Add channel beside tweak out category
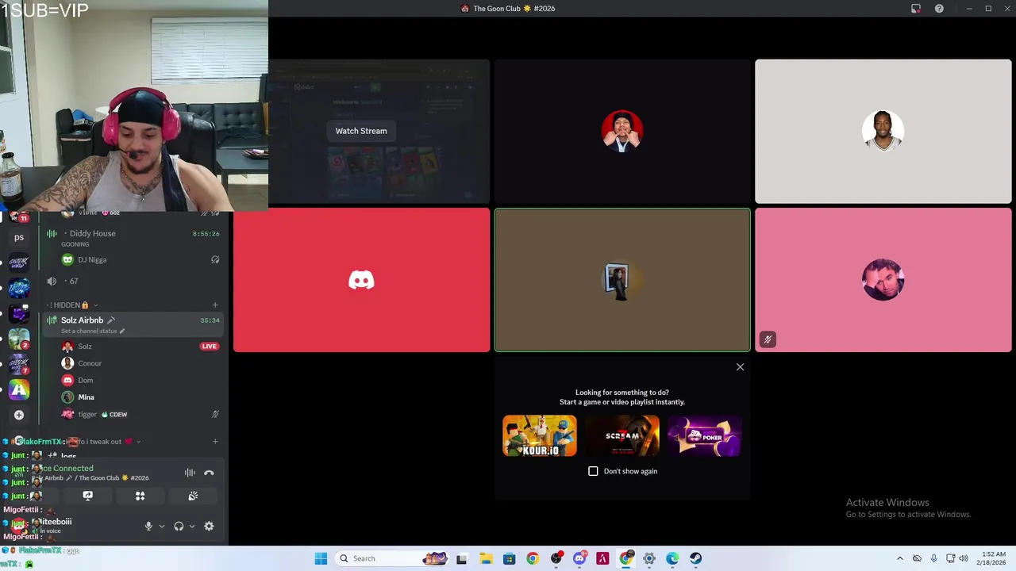The width and height of the screenshot is (1016, 571). pos(215,442)
